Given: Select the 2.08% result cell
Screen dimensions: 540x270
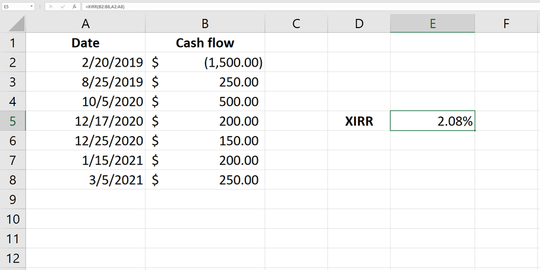Looking at the screenshot, I should coord(433,121).
